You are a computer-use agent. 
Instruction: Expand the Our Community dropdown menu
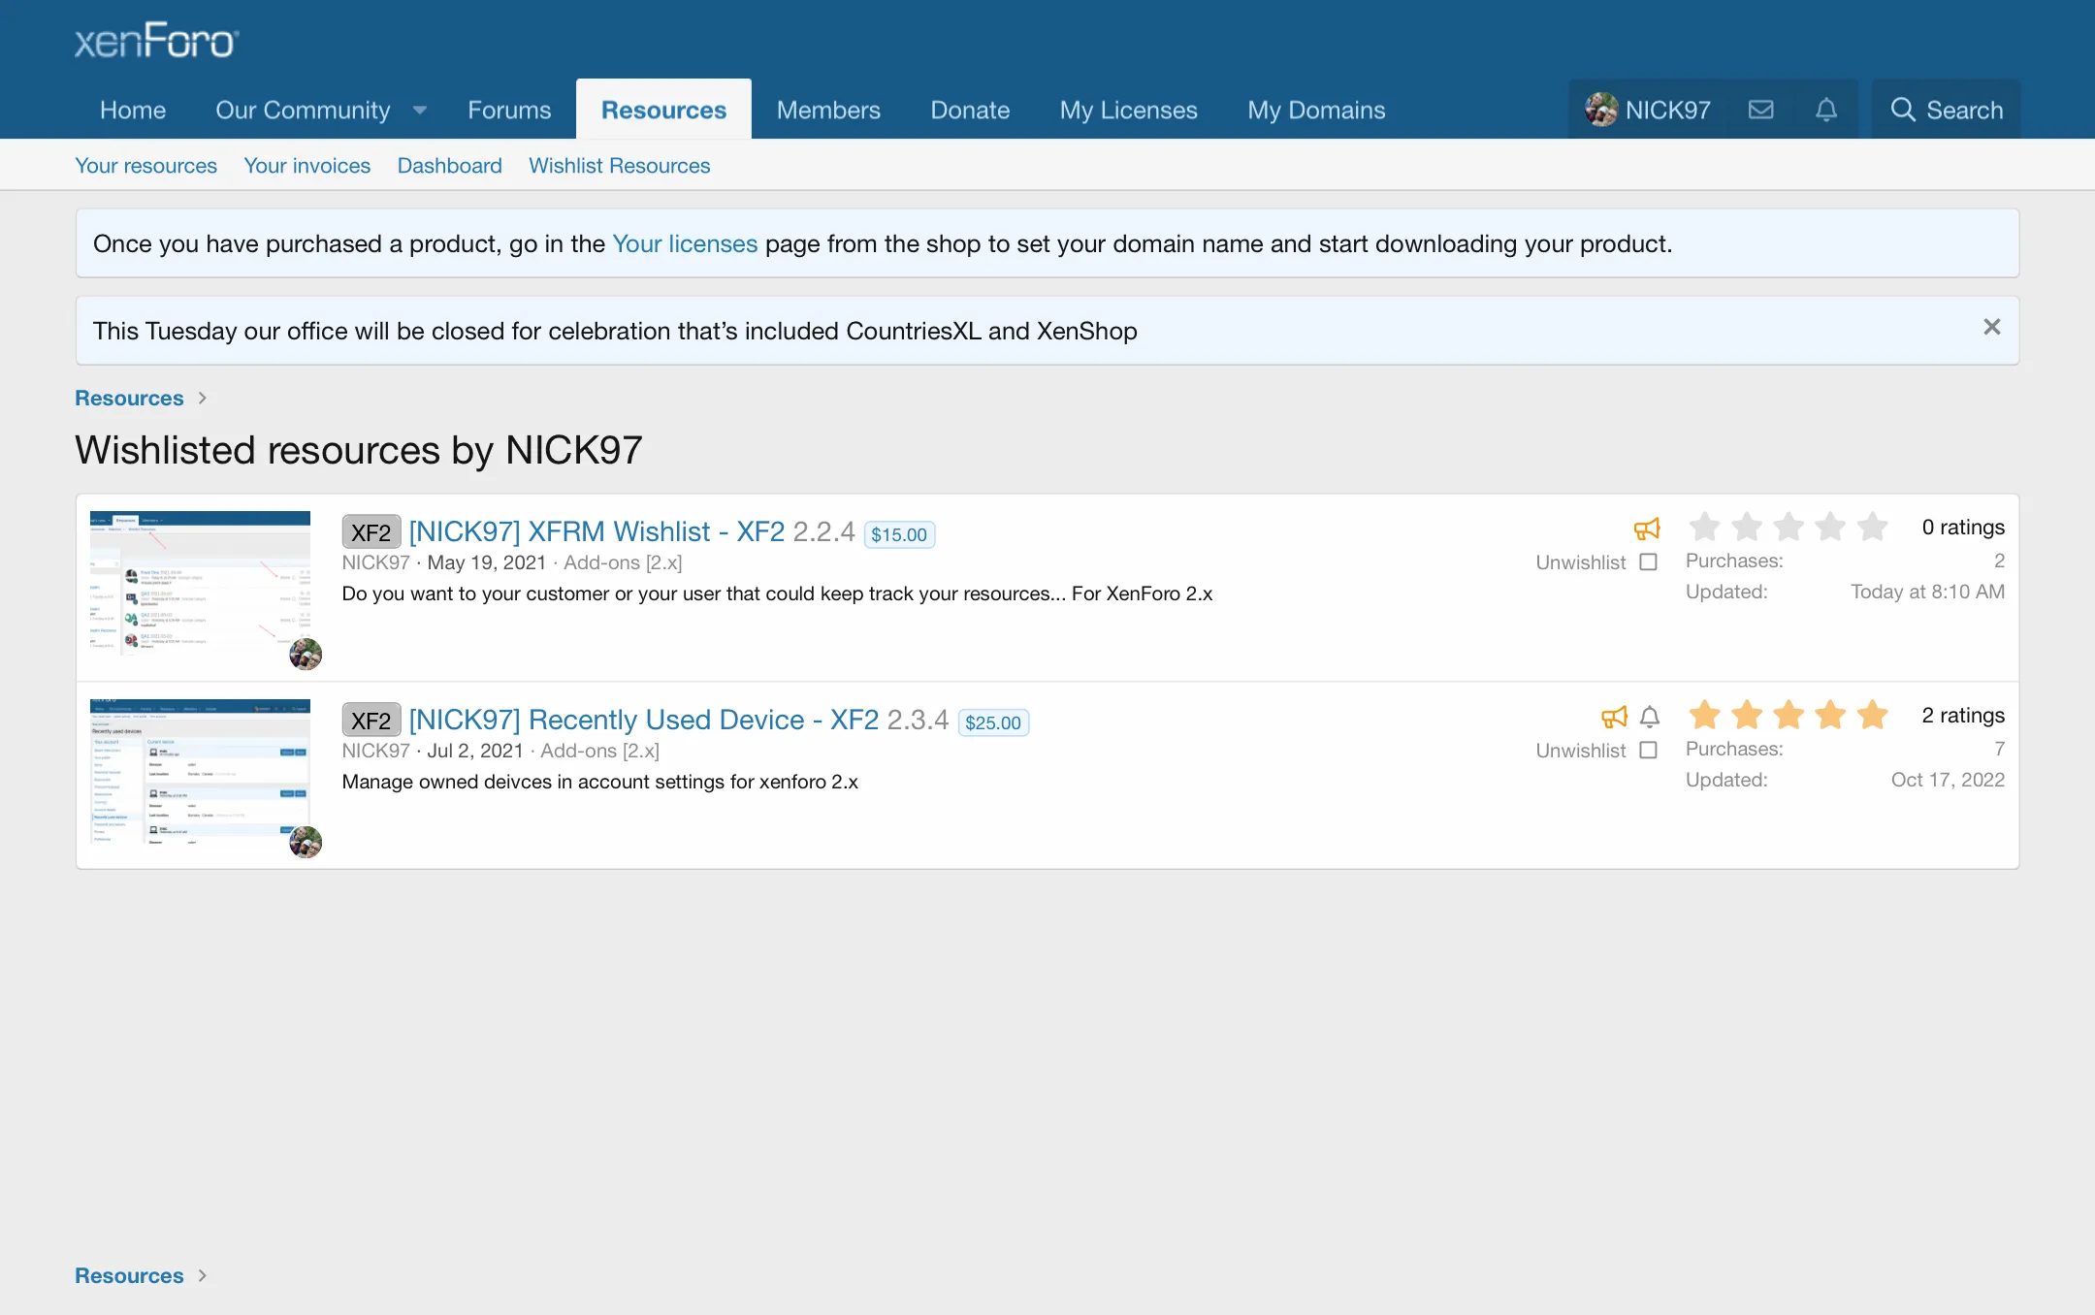(421, 109)
